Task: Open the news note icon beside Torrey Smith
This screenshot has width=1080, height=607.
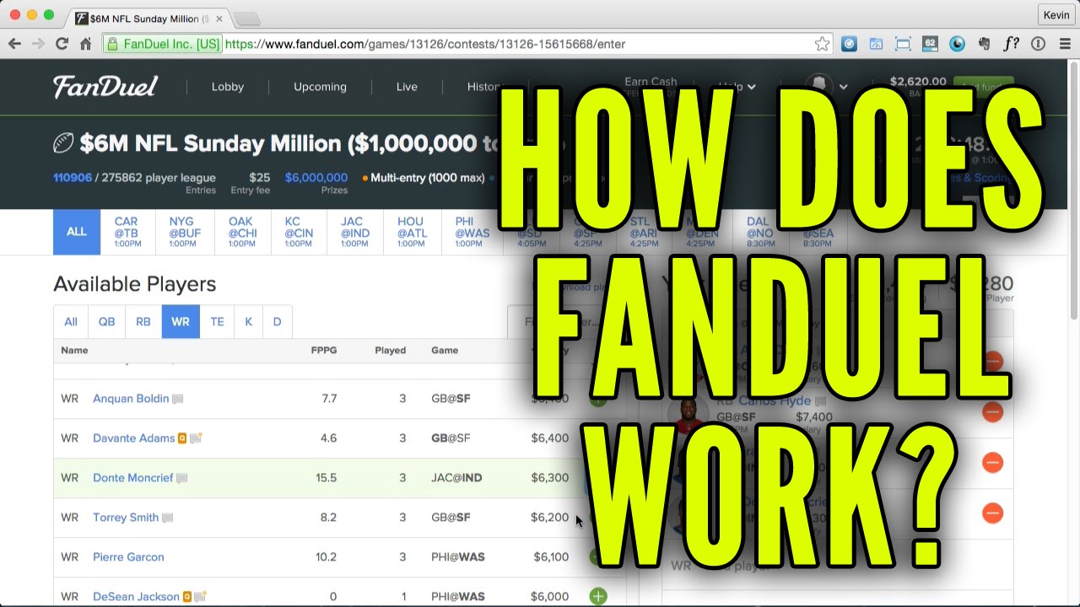Action: coord(167,518)
